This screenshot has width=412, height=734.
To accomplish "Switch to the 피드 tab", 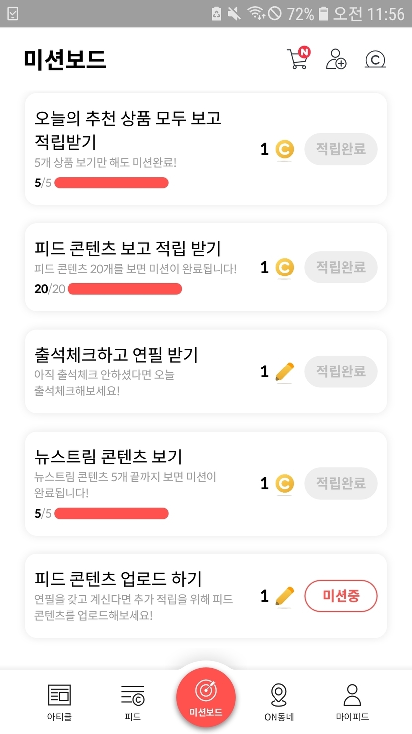I will click(x=133, y=702).
